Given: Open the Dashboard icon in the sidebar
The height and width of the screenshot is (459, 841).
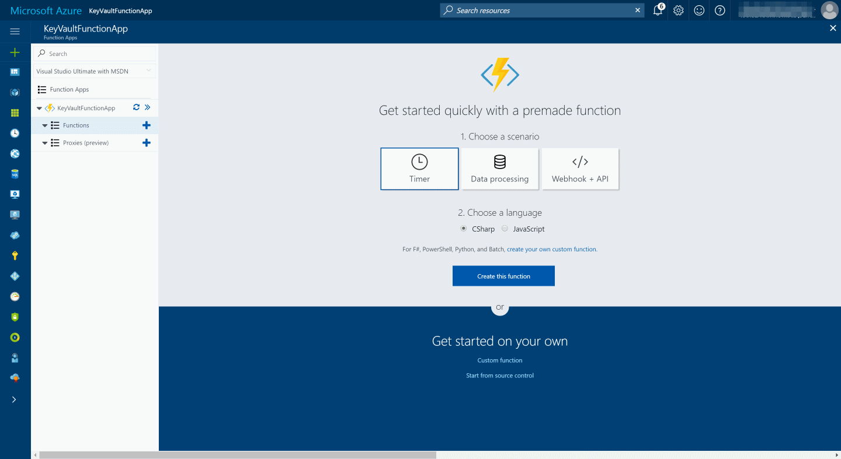Looking at the screenshot, I should point(15,72).
